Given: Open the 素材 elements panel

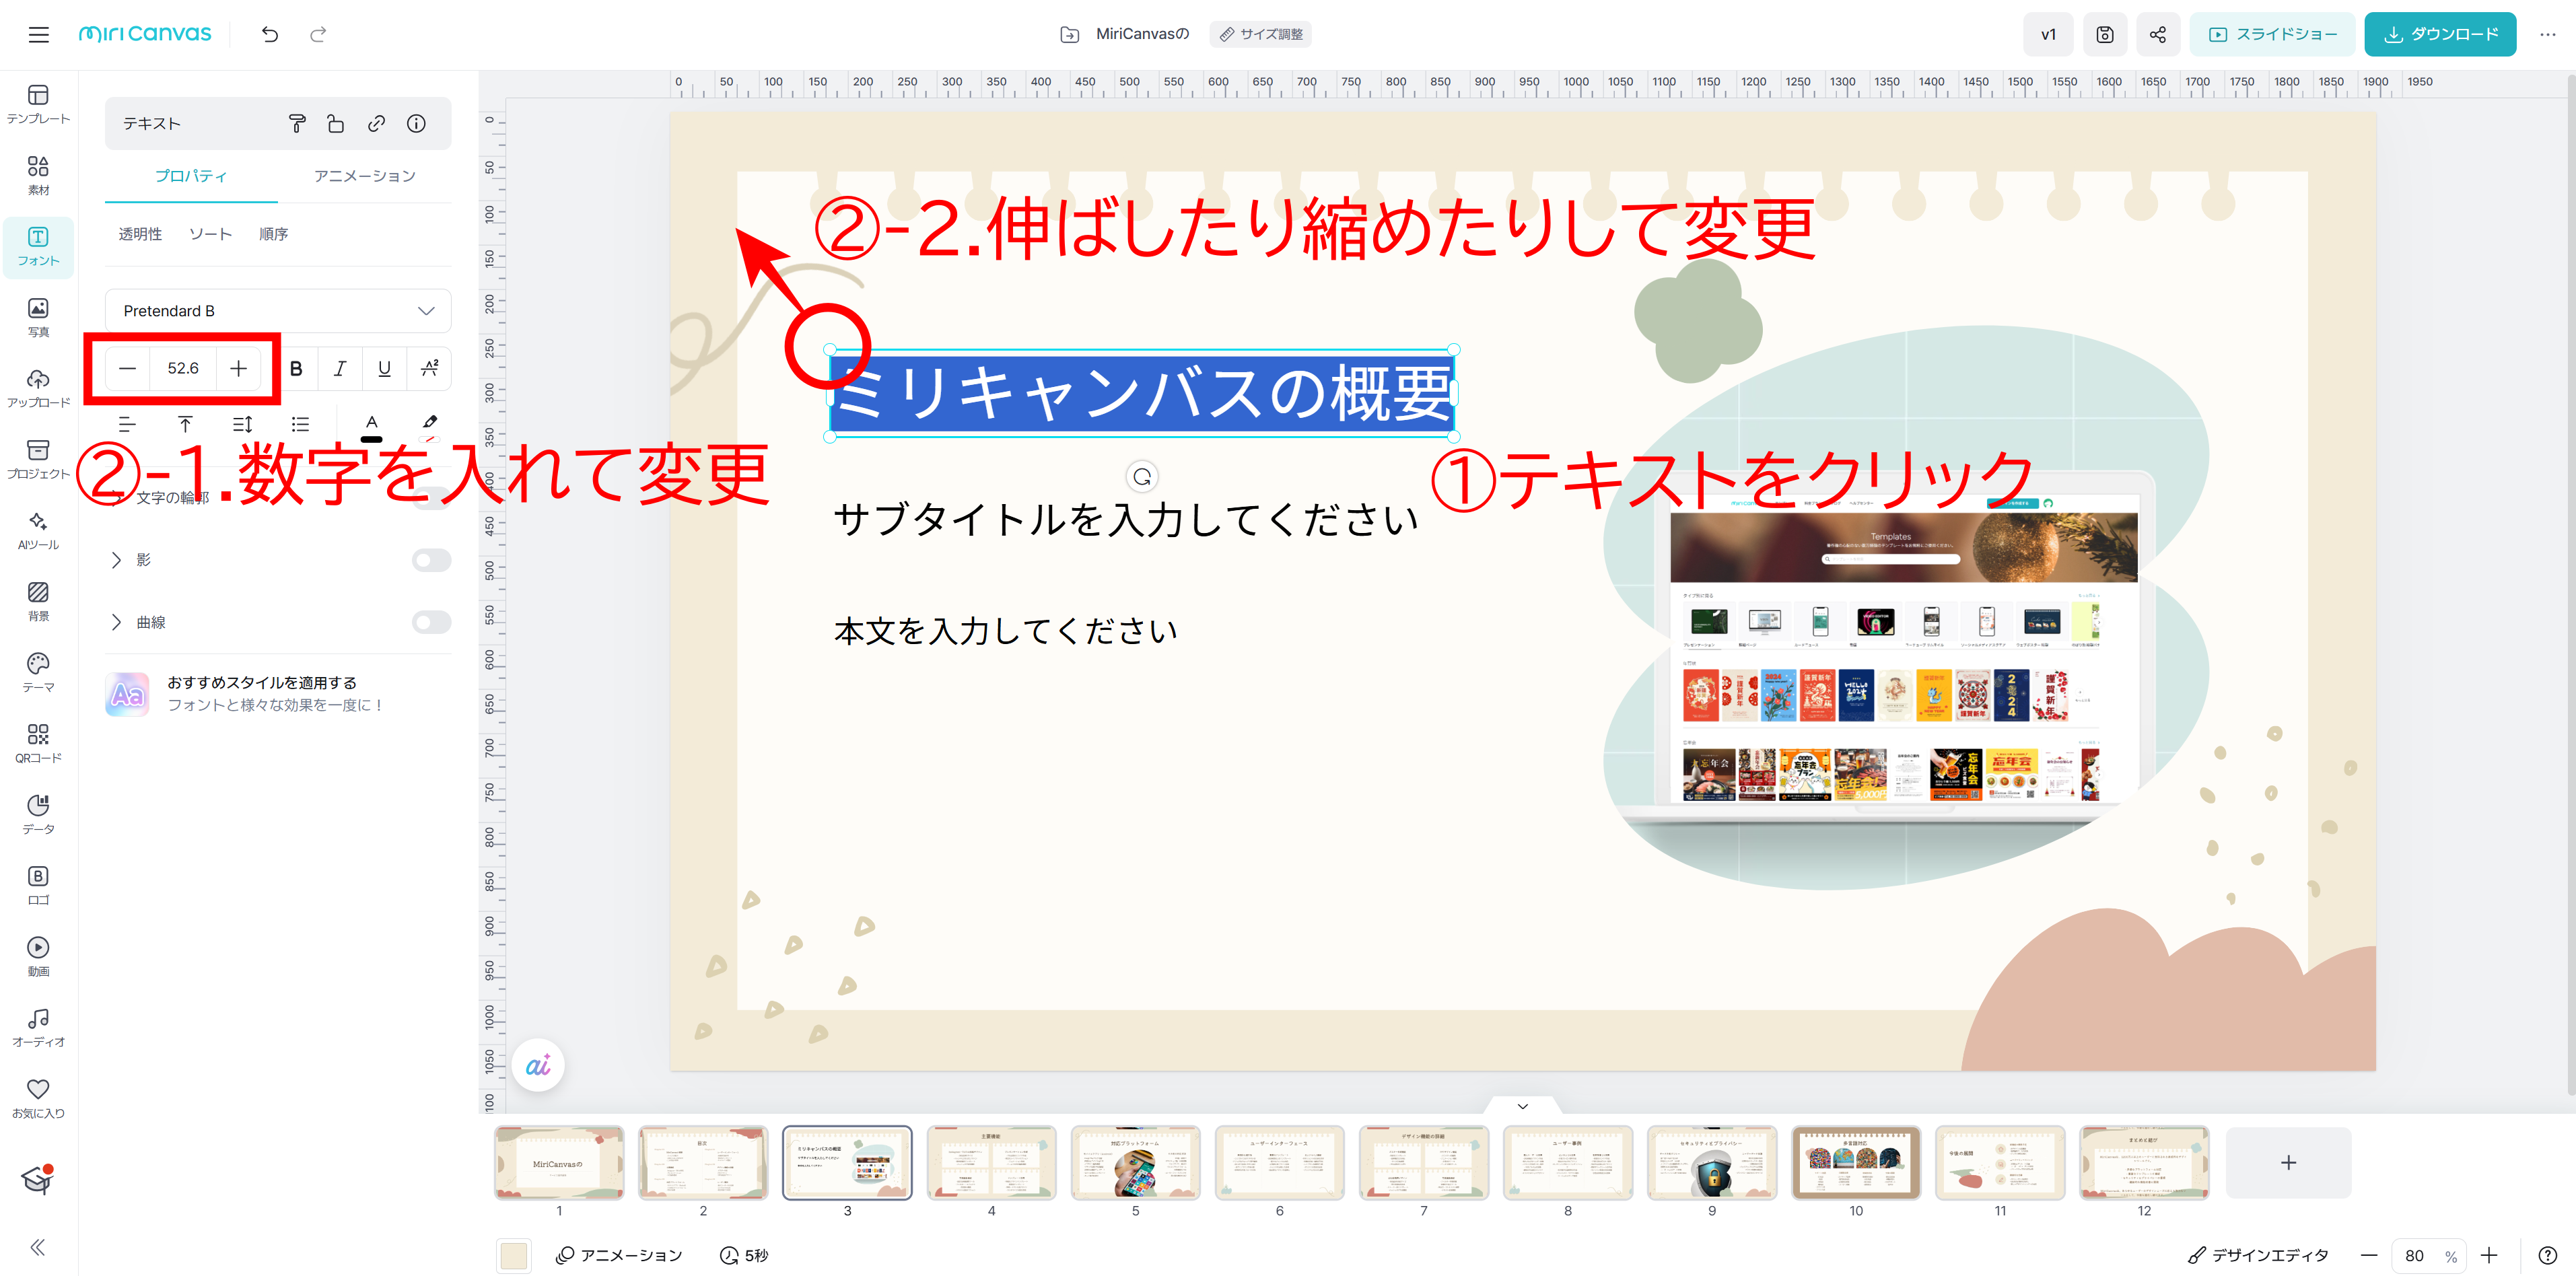Looking at the screenshot, I should coord(38,175).
